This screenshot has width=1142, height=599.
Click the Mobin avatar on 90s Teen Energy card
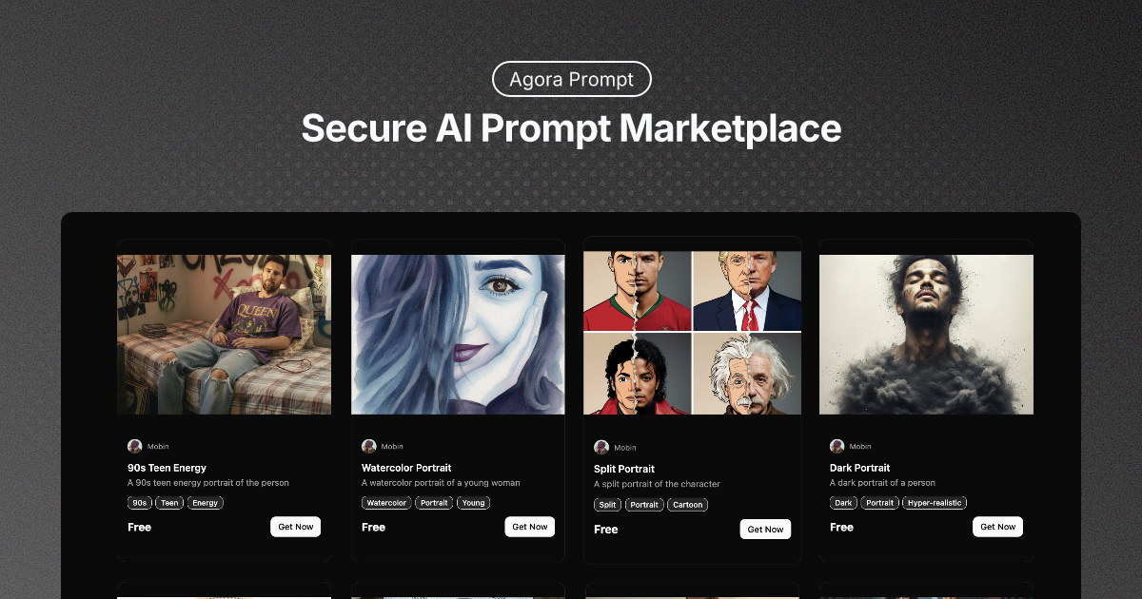(134, 446)
